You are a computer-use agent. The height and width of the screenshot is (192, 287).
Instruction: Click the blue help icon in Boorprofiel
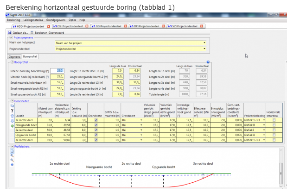(x=208, y=62)
